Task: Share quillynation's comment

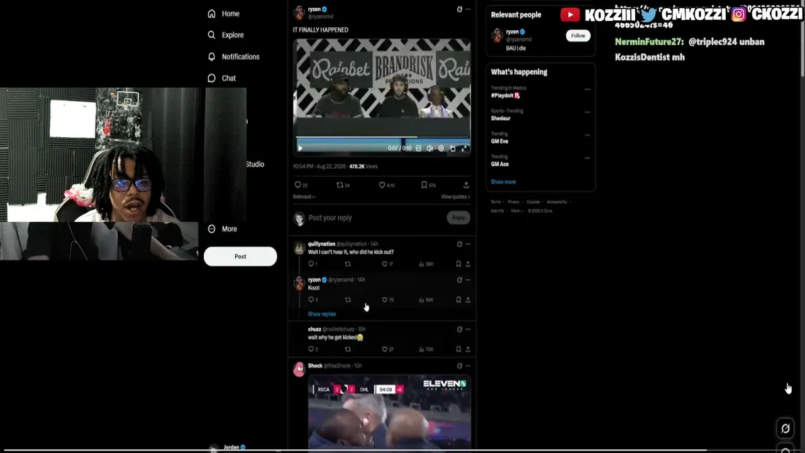Action: tap(467, 264)
